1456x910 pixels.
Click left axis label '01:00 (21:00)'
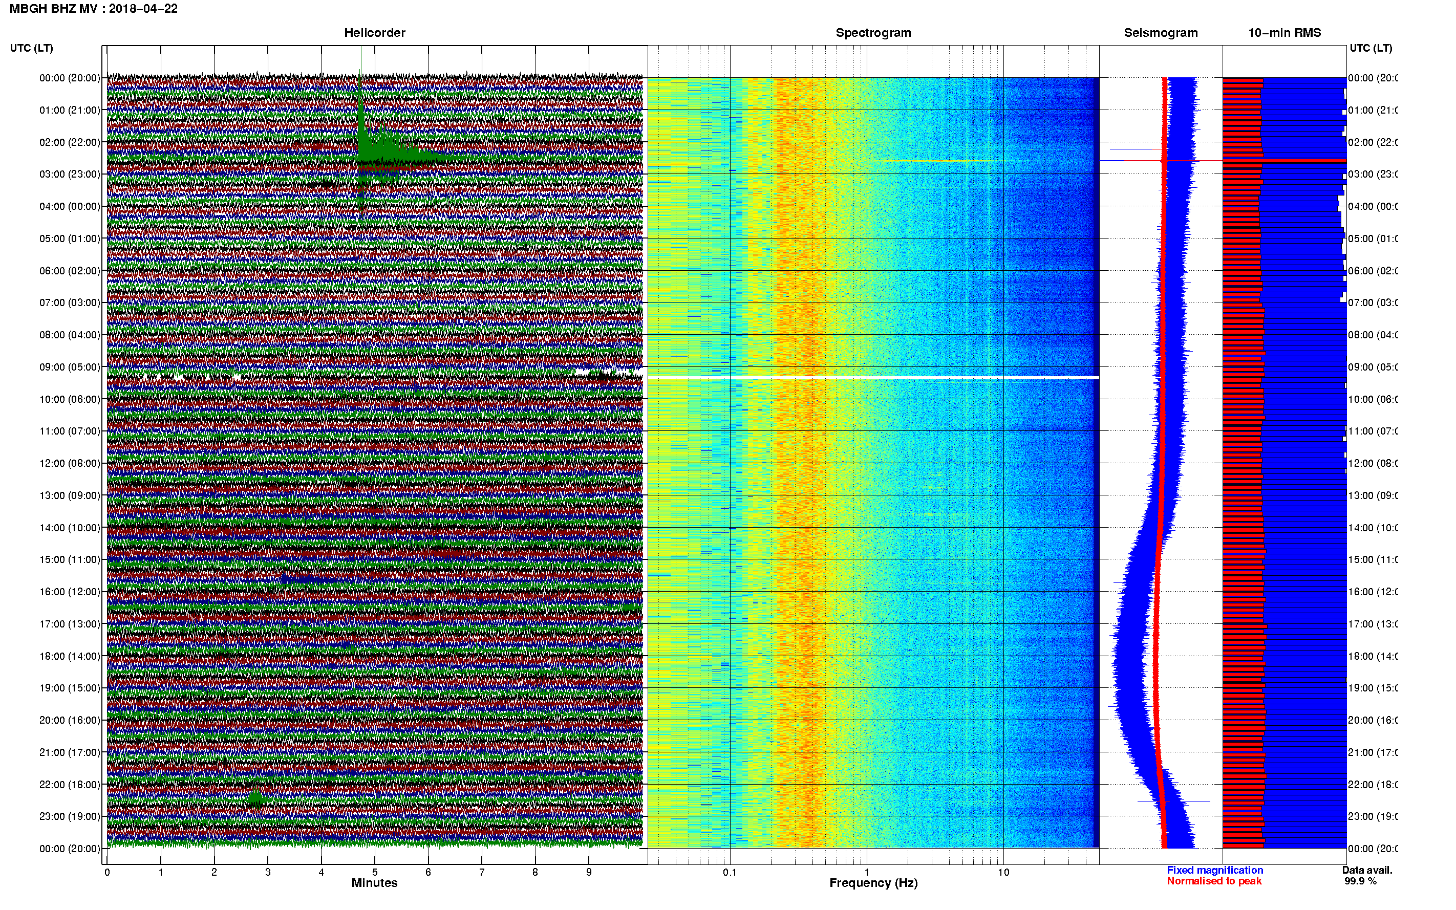pos(70,110)
